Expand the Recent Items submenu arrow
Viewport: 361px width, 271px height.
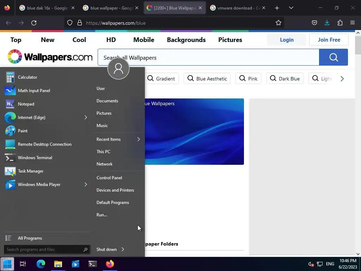pos(139,139)
